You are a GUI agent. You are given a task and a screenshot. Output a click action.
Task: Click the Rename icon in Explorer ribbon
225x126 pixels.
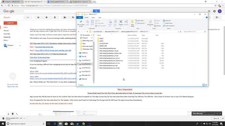tap(126, 22)
